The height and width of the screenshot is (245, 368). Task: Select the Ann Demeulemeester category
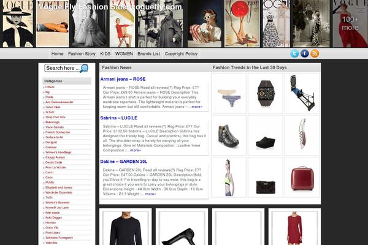click(59, 102)
